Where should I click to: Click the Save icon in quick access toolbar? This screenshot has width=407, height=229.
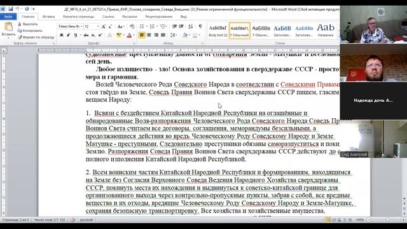[x=10, y=9]
